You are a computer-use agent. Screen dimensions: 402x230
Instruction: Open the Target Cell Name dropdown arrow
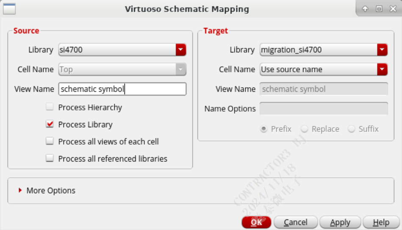pyautogui.click(x=382, y=69)
